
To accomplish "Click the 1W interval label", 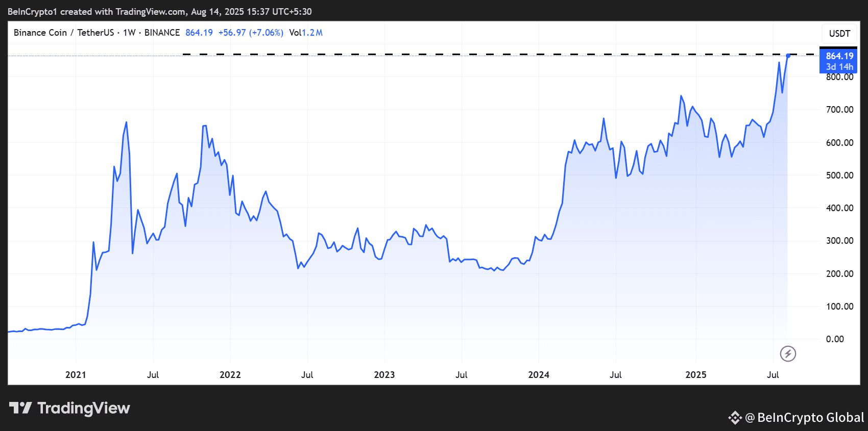I will click(x=129, y=33).
